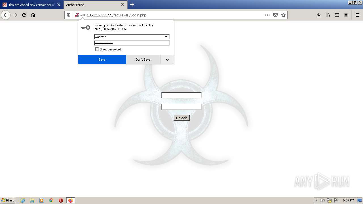Open page actions three-dot menu
The width and height of the screenshot is (363, 204).
point(267,15)
